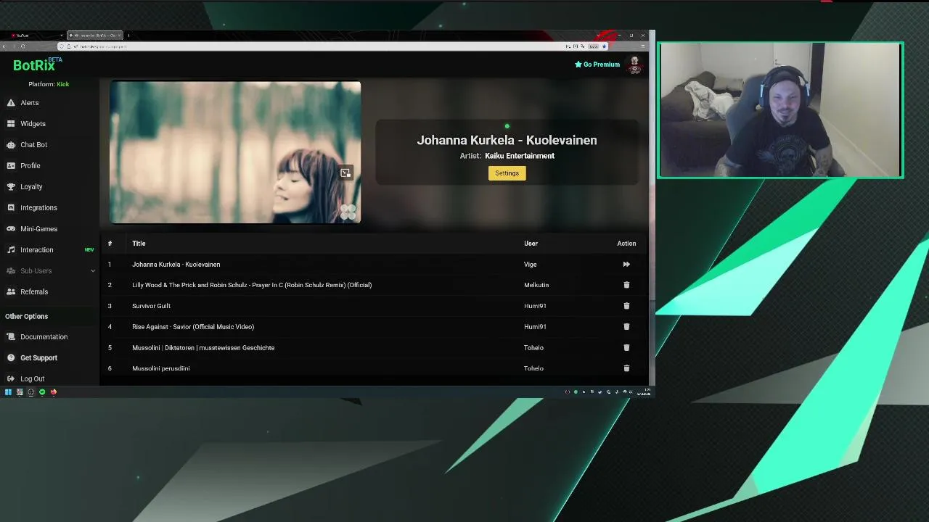The image size is (929, 522).
Task: Reload the page in browser
Action: click(22, 46)
